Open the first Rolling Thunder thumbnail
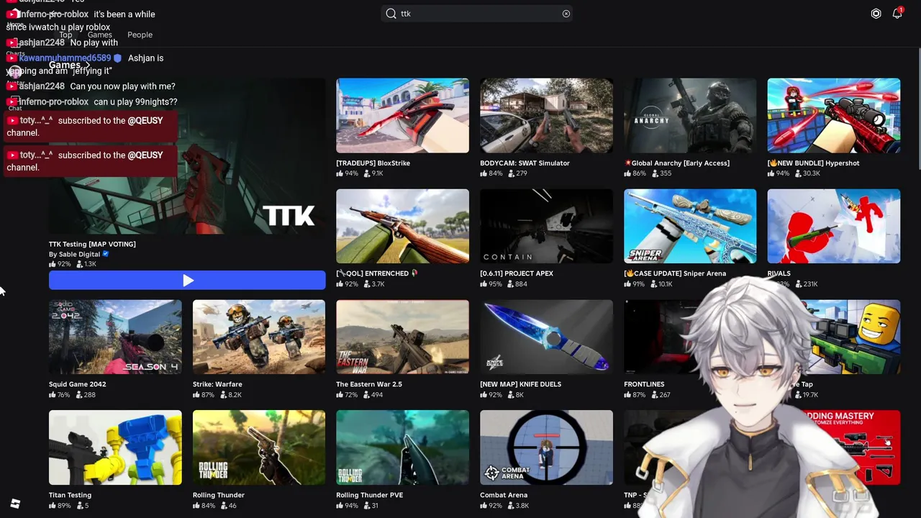Screen dimensions: 921x518 (258, 447)
